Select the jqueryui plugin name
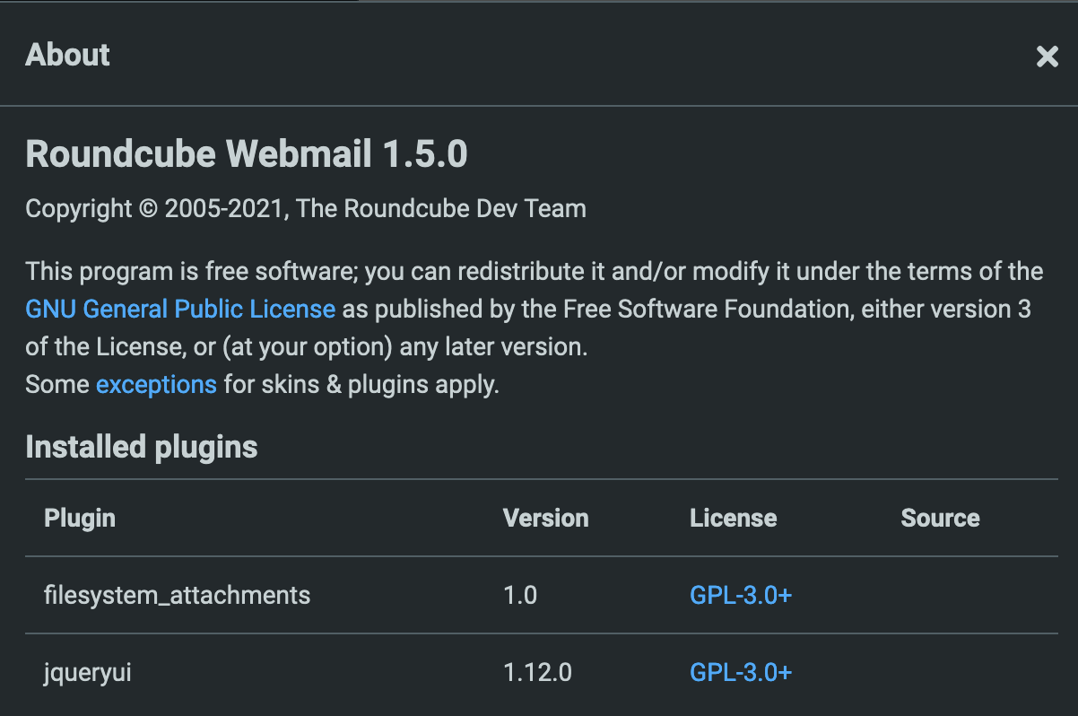Image resolution: width=1078 pixels, height=716 pixels. (x=86, y=672)
